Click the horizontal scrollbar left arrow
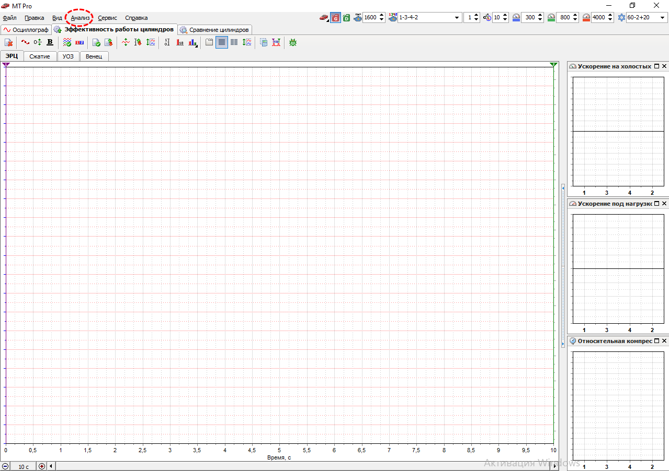Screen dimensions: 669x471 coord(51,466)
